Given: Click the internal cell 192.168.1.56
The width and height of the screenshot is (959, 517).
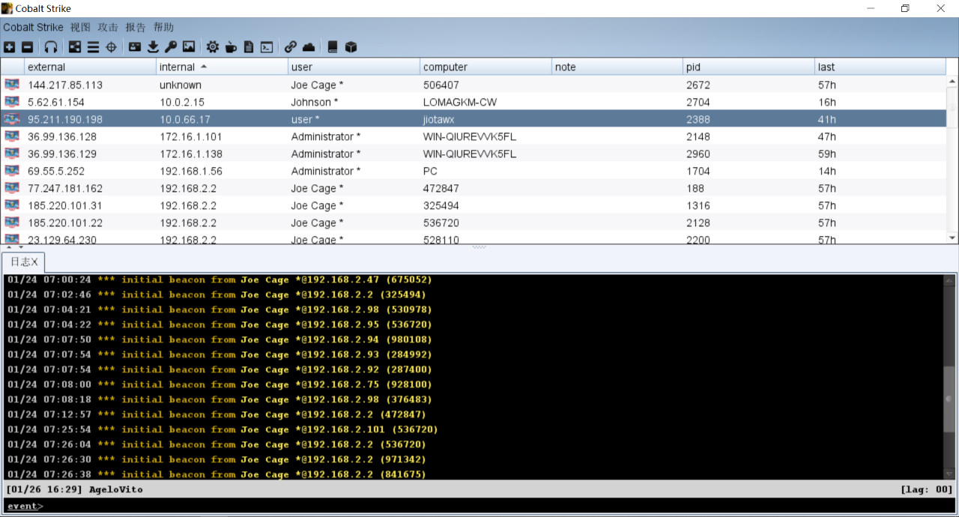Looking at the screenshot, I should pos(222,171).
